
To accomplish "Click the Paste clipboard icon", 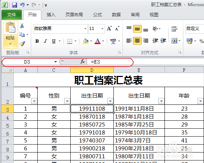I will click(x=11, y=27).
